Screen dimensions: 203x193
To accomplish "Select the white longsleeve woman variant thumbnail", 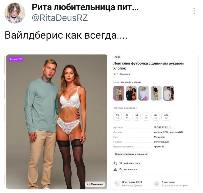I will point(144,93).
